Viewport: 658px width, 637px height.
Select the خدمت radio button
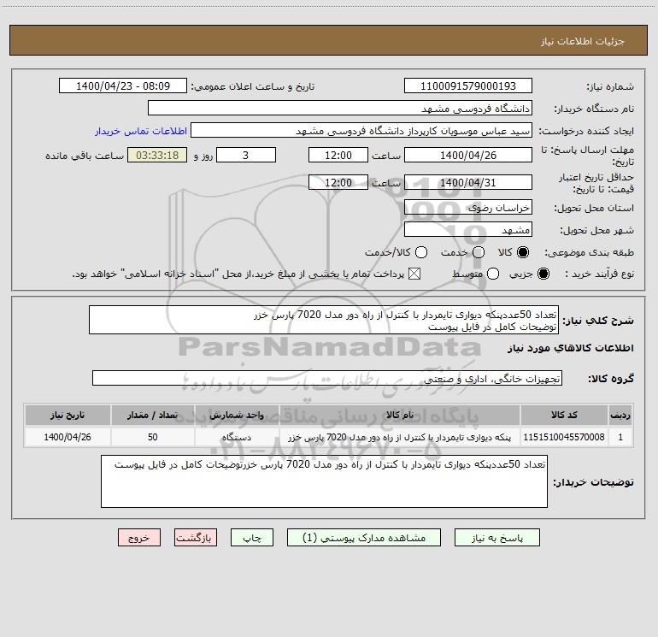point(479,252)
